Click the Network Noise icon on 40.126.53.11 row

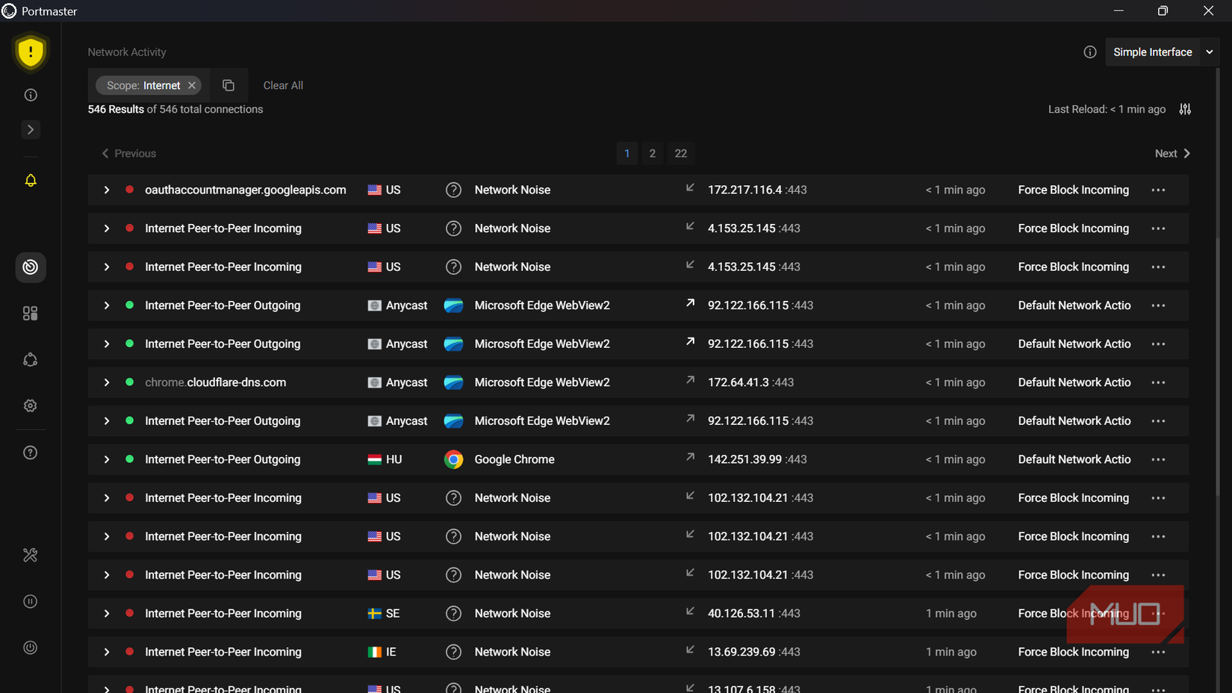tap(453, 613)
